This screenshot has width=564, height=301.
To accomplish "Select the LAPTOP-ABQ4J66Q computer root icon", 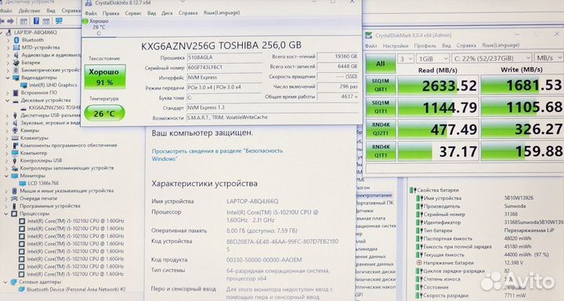I will click(x=9, y=32).
